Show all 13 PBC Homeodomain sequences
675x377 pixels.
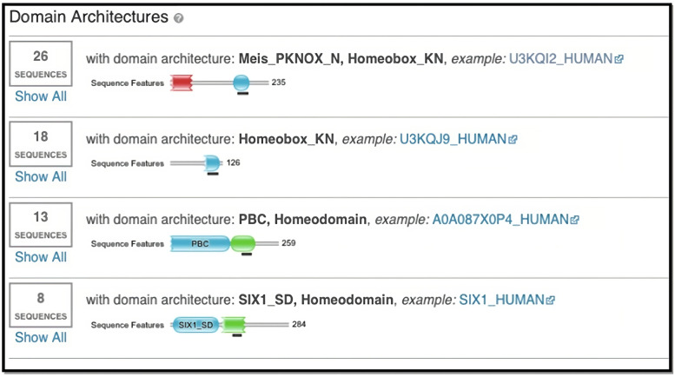(41, 257)
